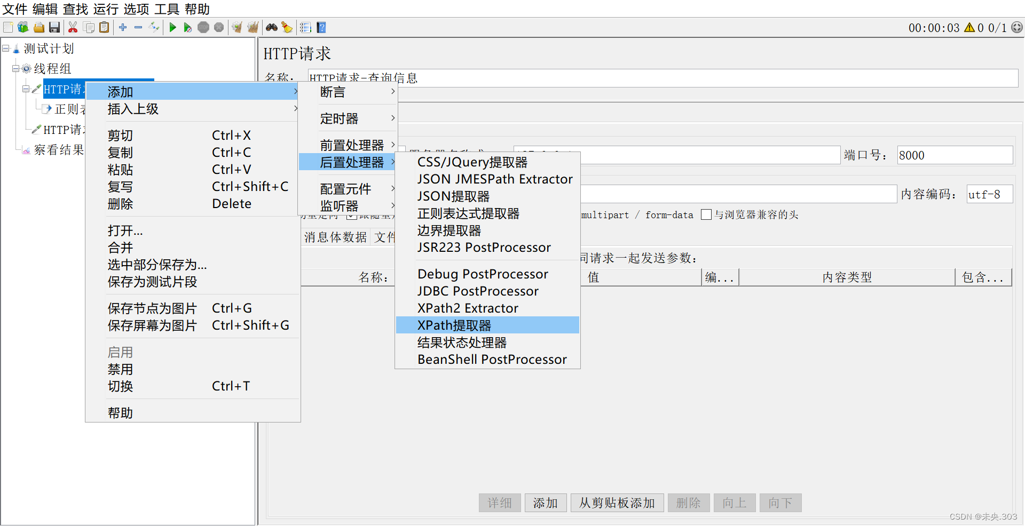Viewport: 1025px width, 526px height.
Task: Open Help with the blue question book icon
Action: [x=321, y=27]
